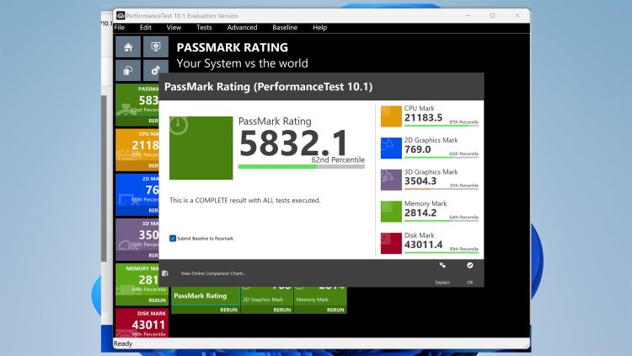Click the Memory Mark score 2814.2
The width and height of the screenshot is (632, 356).
[420, 213]
